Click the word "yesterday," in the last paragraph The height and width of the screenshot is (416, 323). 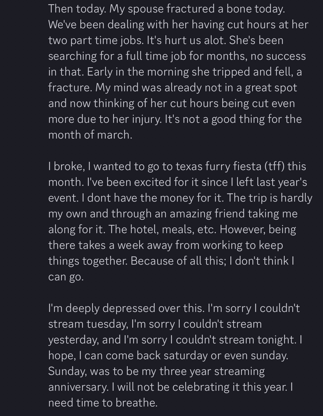[x=73, y=340]
